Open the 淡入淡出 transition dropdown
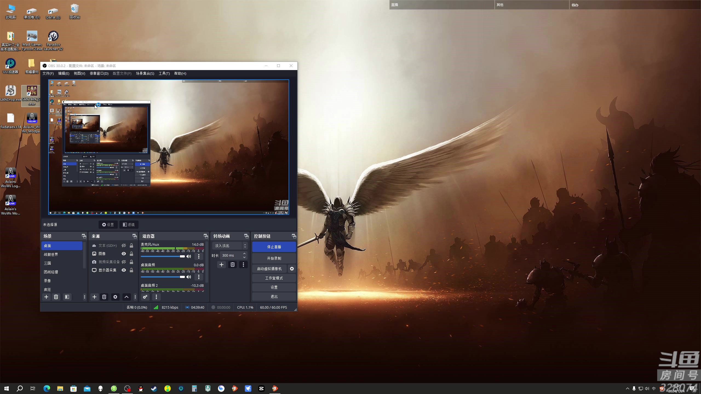Viewport: 701px width, 394px height. click(x=230, y=246)
